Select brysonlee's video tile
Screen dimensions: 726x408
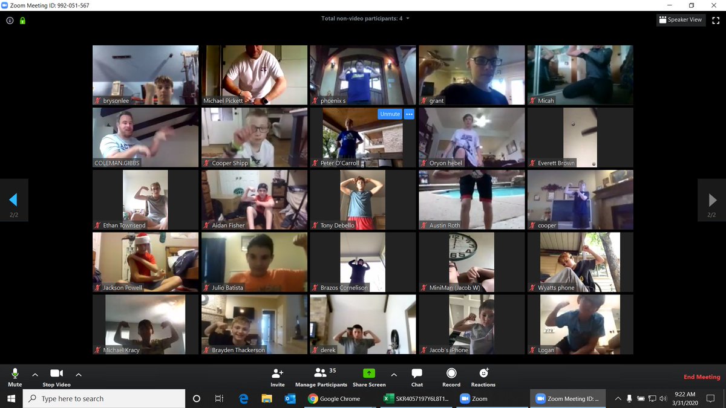(145, 75)
